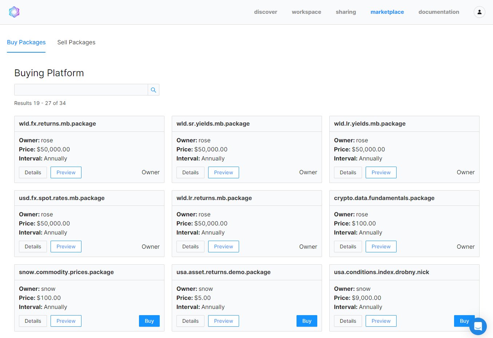Preview wld.sr.yields.mb.package
This screenshot has height=338, width=493.
[x=223, y=172]
